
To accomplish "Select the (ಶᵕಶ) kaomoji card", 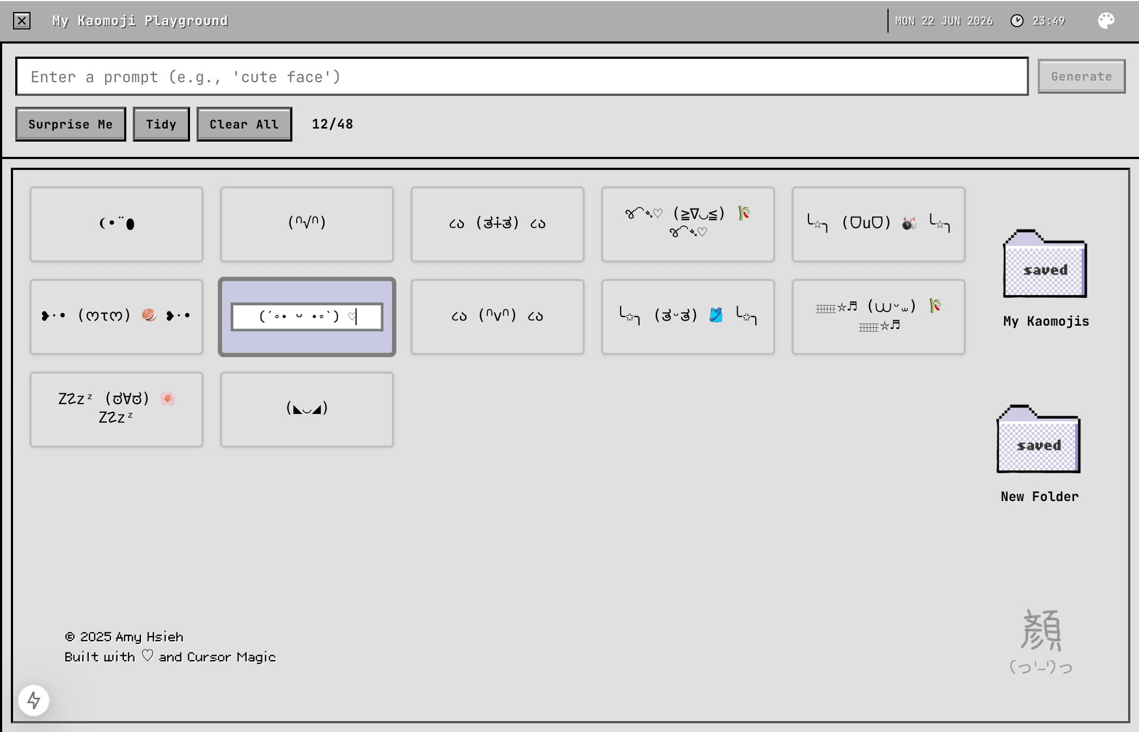I will click(688, 317).
